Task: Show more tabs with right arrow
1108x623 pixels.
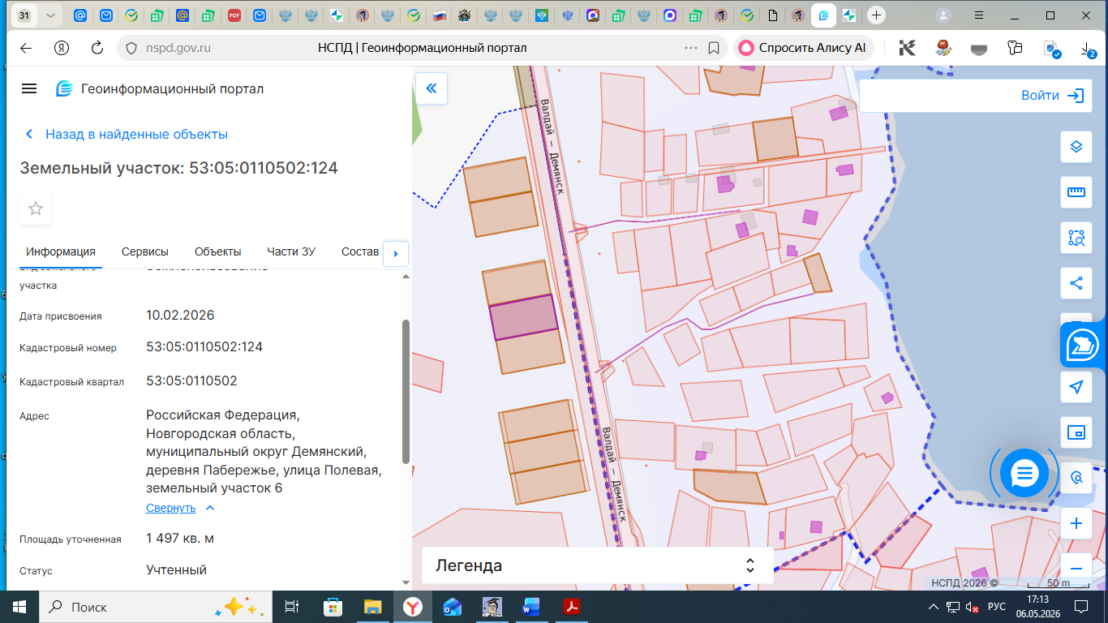Action: pyautogui.click(x=395, y=253)
